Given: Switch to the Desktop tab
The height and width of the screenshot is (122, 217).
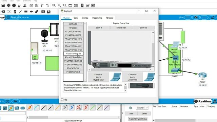Looking at the screenshot, I should point(85,18).
